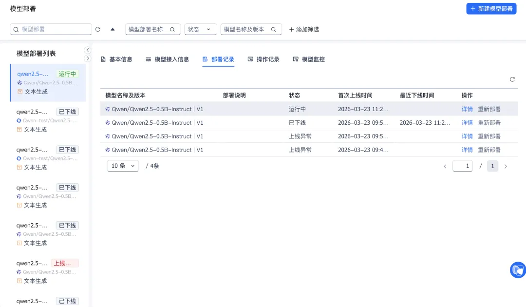
Task: Go to the next page of records
Action: pyautogui.click(x=506, y=166)
